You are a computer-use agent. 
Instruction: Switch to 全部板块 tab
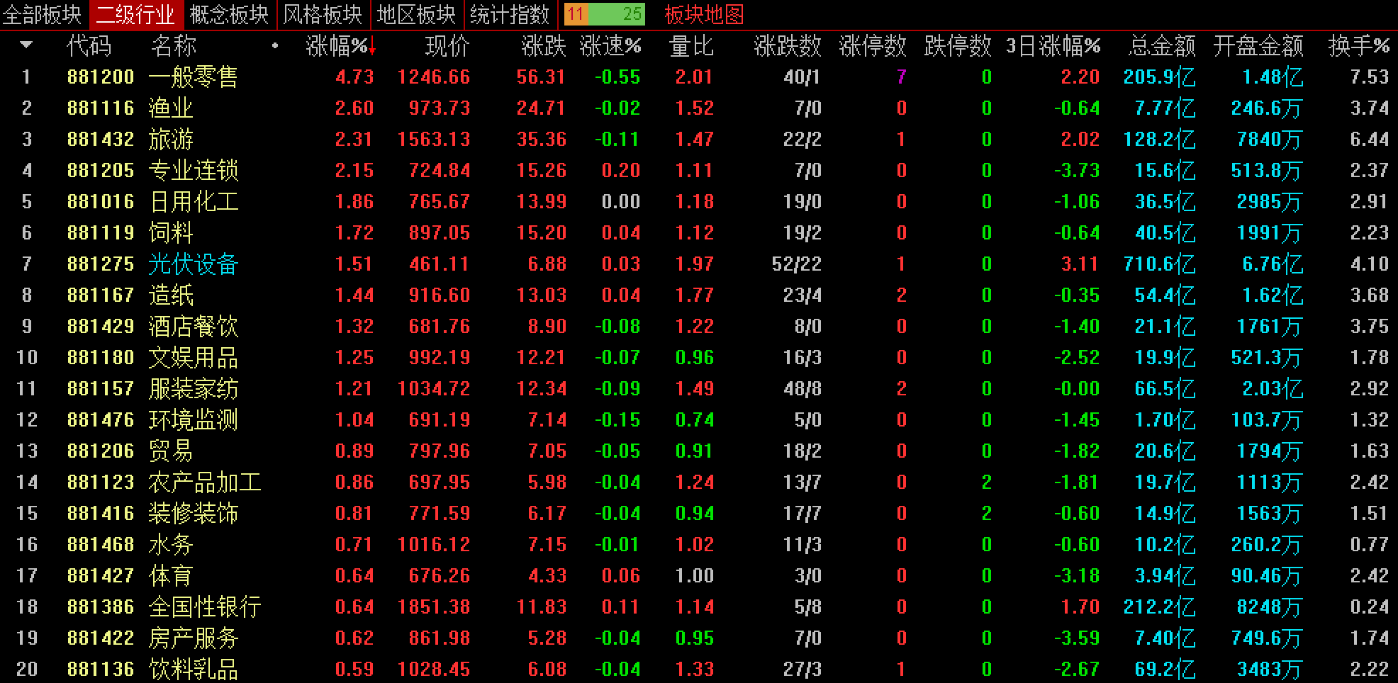(x=43, y=14)
